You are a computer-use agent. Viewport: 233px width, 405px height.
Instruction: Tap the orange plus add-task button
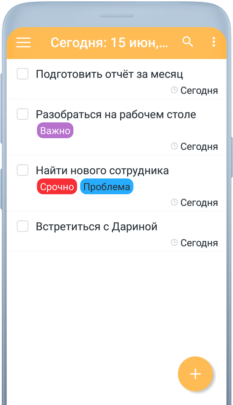click(195, 374)
